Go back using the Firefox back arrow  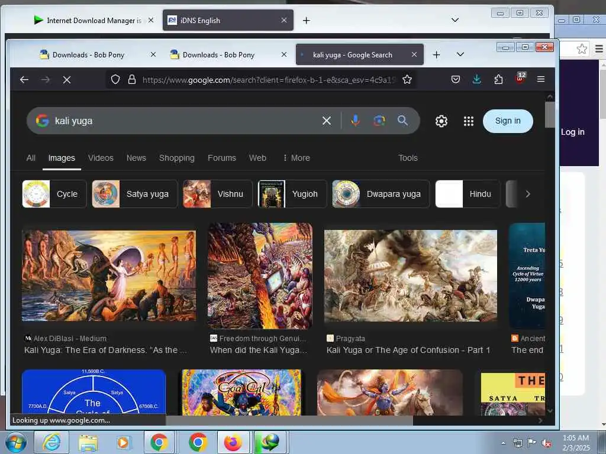point(24,80)
